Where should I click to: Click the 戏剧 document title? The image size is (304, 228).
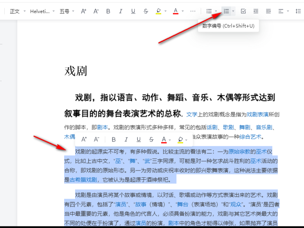(x=76, y=71)
